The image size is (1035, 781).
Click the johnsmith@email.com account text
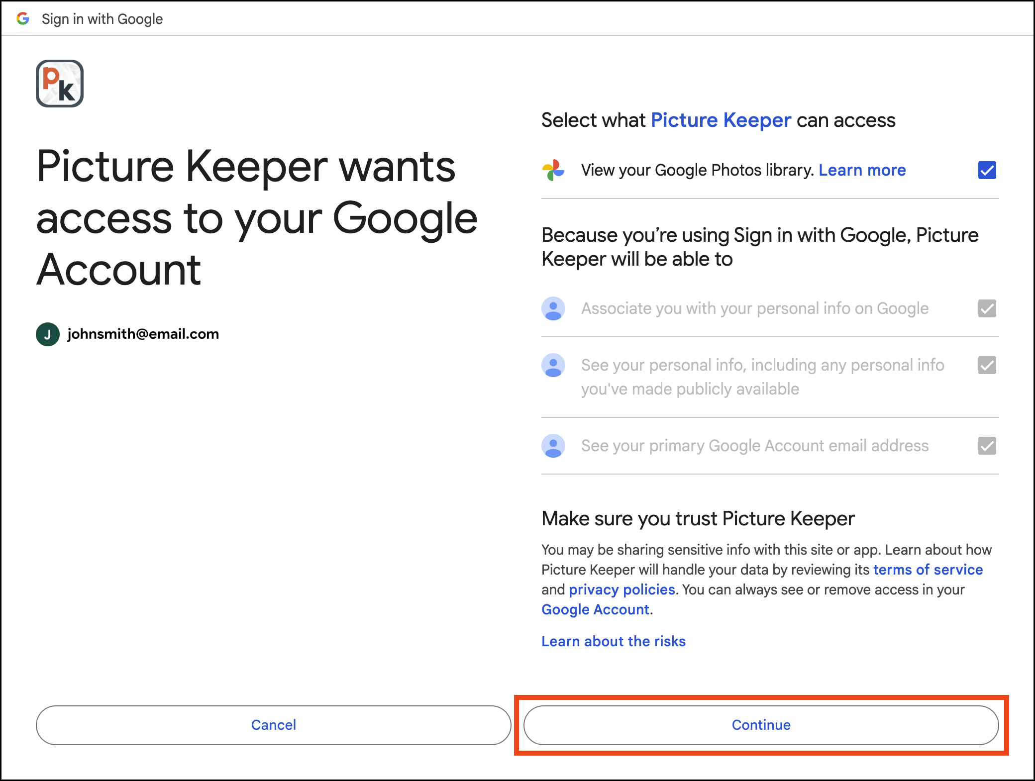[143, 334]
